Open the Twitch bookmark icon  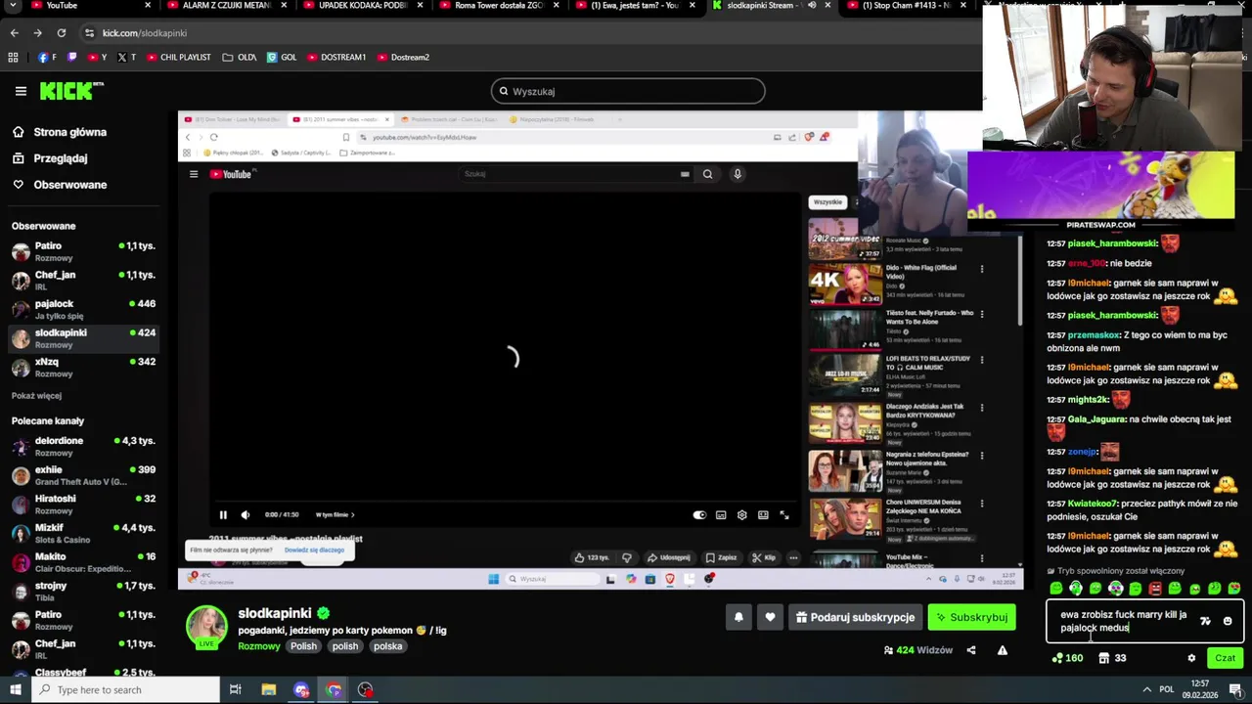[71, 57]
